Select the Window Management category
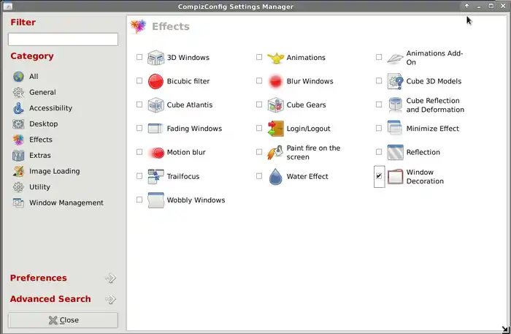Image resolution: width=511 pixels, height=334 pixels. tap(66, 203)
